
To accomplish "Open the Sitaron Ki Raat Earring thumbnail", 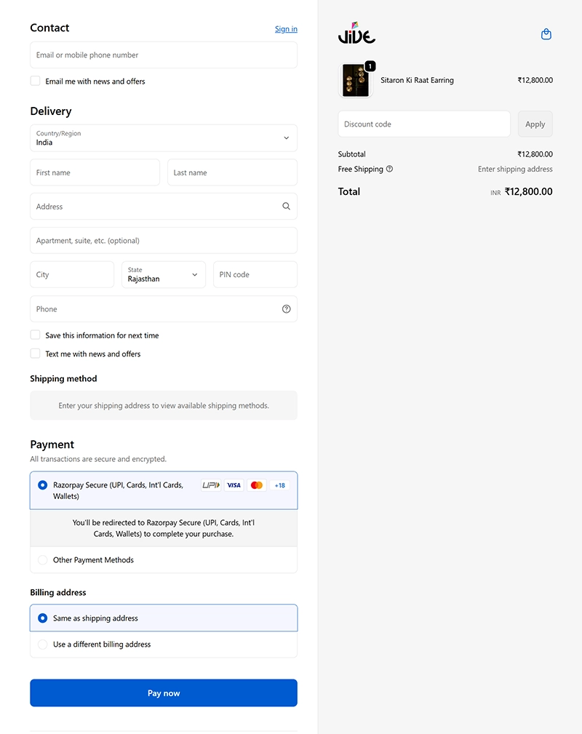I will point(355,81).
